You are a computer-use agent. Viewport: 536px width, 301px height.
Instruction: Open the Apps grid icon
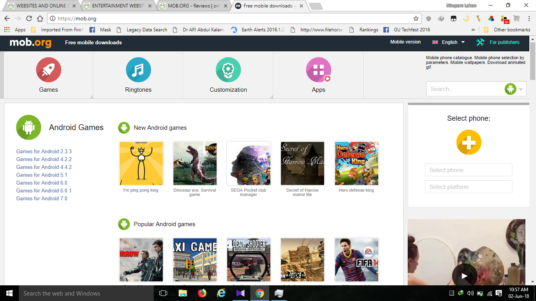[319, 70]
